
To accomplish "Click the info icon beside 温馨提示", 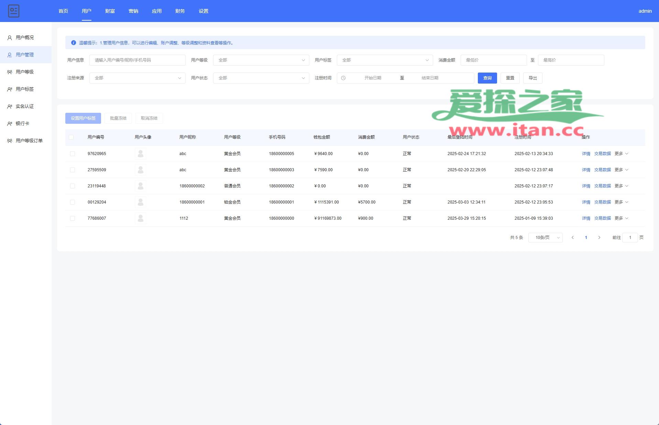I will tap(74, 43).
